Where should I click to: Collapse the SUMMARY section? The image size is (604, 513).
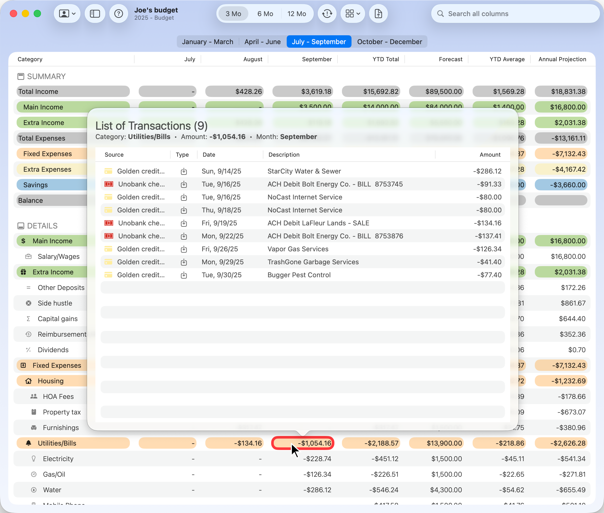(21, 76)
